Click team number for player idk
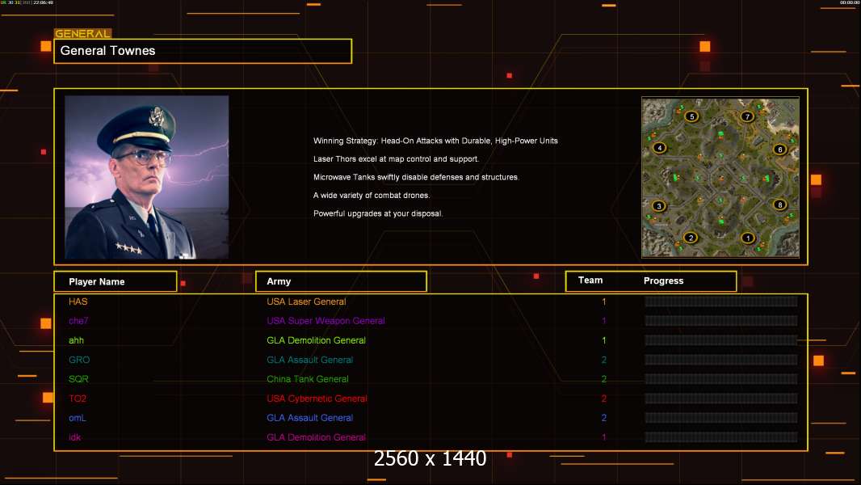 (604, 437)
